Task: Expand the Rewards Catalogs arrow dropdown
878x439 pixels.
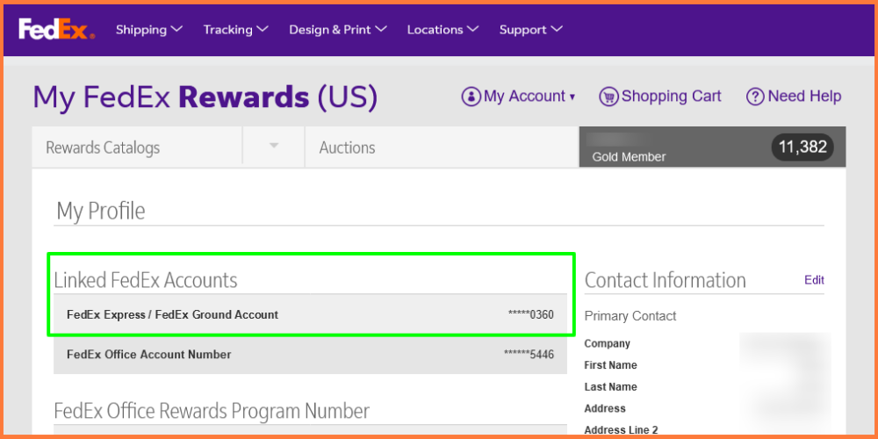Action: point(274,146)
